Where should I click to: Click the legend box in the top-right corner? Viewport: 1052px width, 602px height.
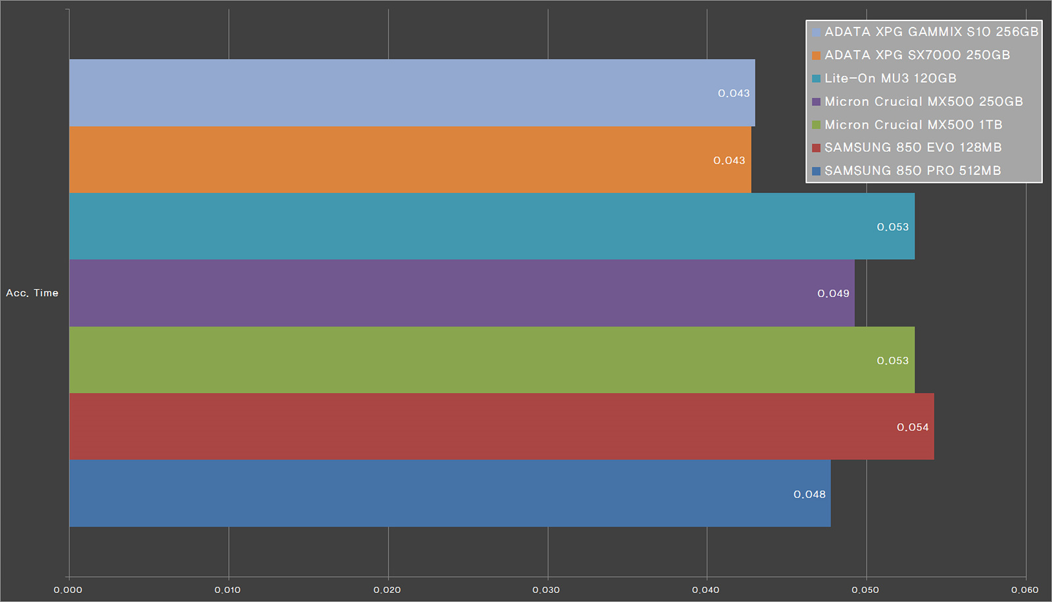(x=922, y=101)
